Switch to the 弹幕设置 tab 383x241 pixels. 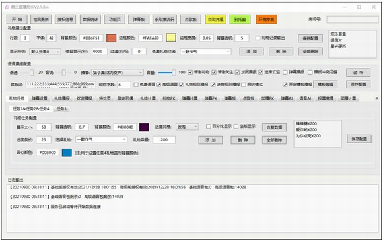point(40,98)
